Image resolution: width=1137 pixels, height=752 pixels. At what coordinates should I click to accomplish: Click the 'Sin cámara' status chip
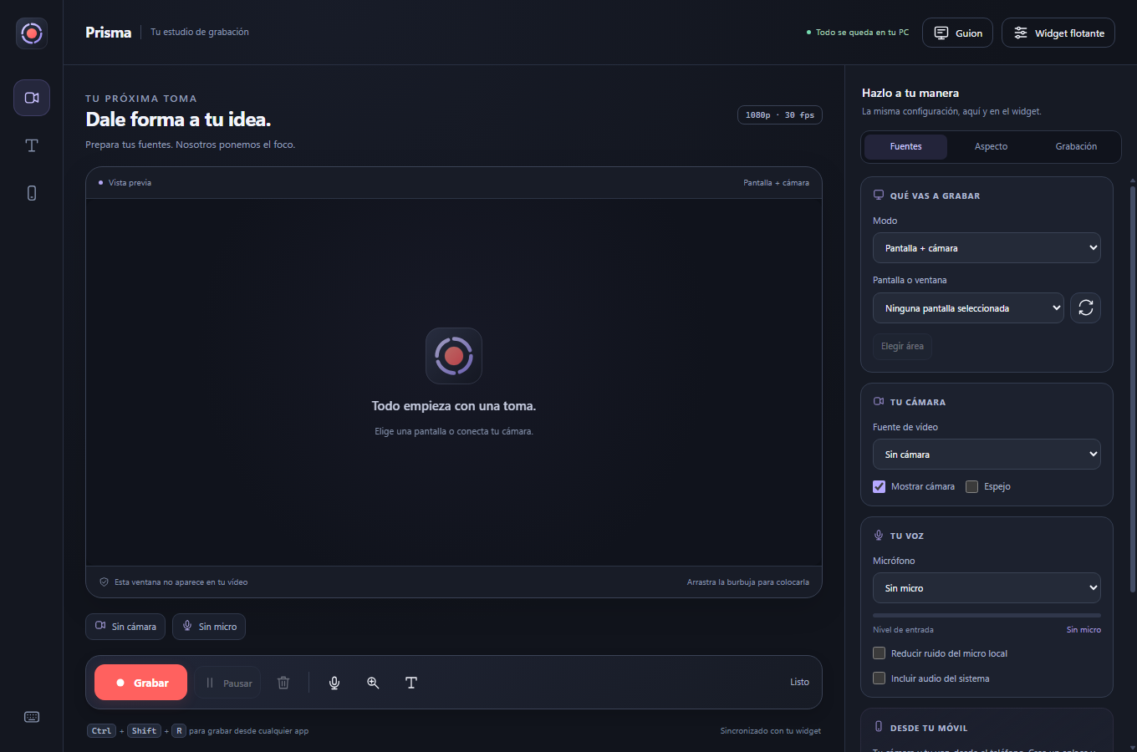tap(125, 627)
